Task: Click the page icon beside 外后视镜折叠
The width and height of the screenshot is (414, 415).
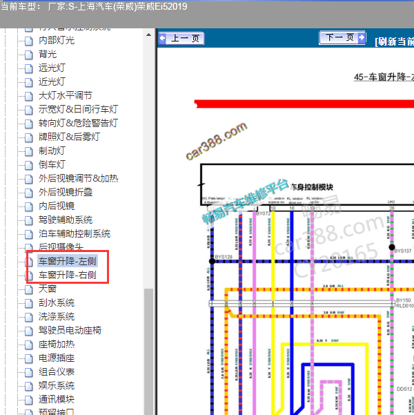Action: (29, 193)
